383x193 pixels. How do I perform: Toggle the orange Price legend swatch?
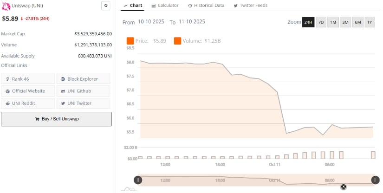[x=130, y=41]
